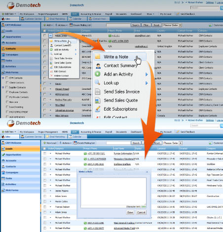Check the Supplier Contacts category filter checkbox
223x232 pixels.
click(x=7, y=87)
